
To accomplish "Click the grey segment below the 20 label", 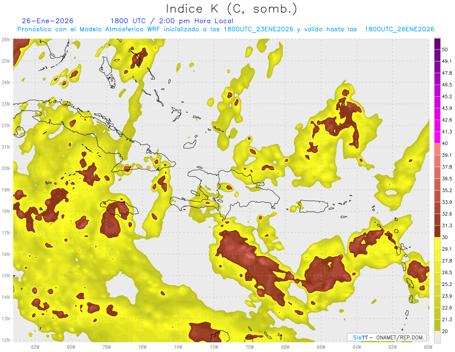I will point(437,336).
